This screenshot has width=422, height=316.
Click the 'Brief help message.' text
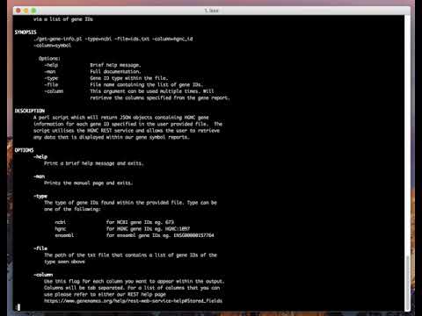point(115,65)
